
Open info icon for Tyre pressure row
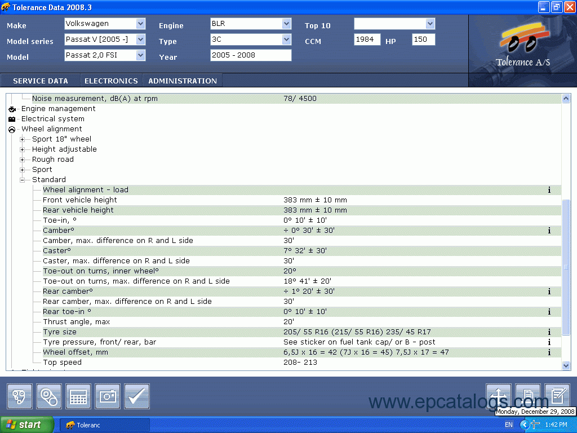[549, 342]
